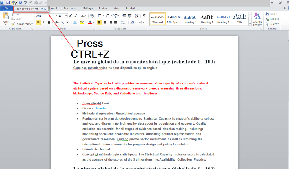Click the Cut command
This screenshot has width=289, height=169.
tap(16, 14)
